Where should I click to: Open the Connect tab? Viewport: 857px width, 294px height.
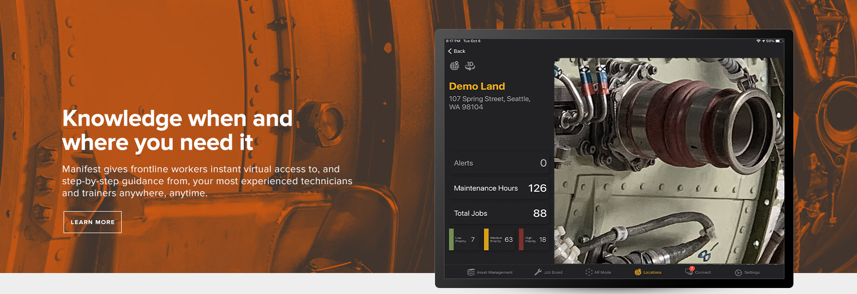(x=698, y=272)
